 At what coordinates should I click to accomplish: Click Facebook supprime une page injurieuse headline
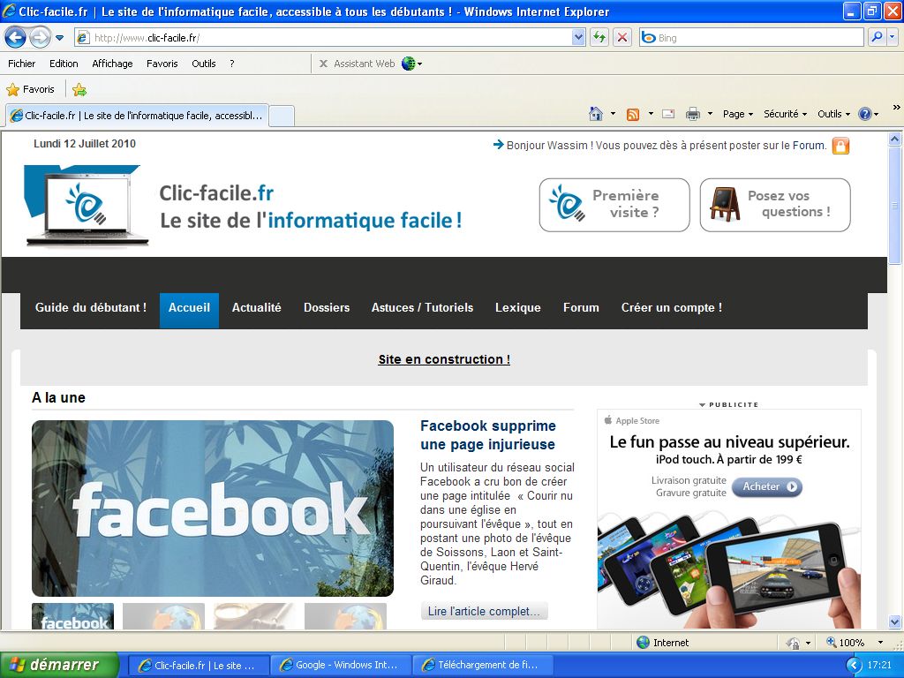pyautogui.click(x=487, y=435)
